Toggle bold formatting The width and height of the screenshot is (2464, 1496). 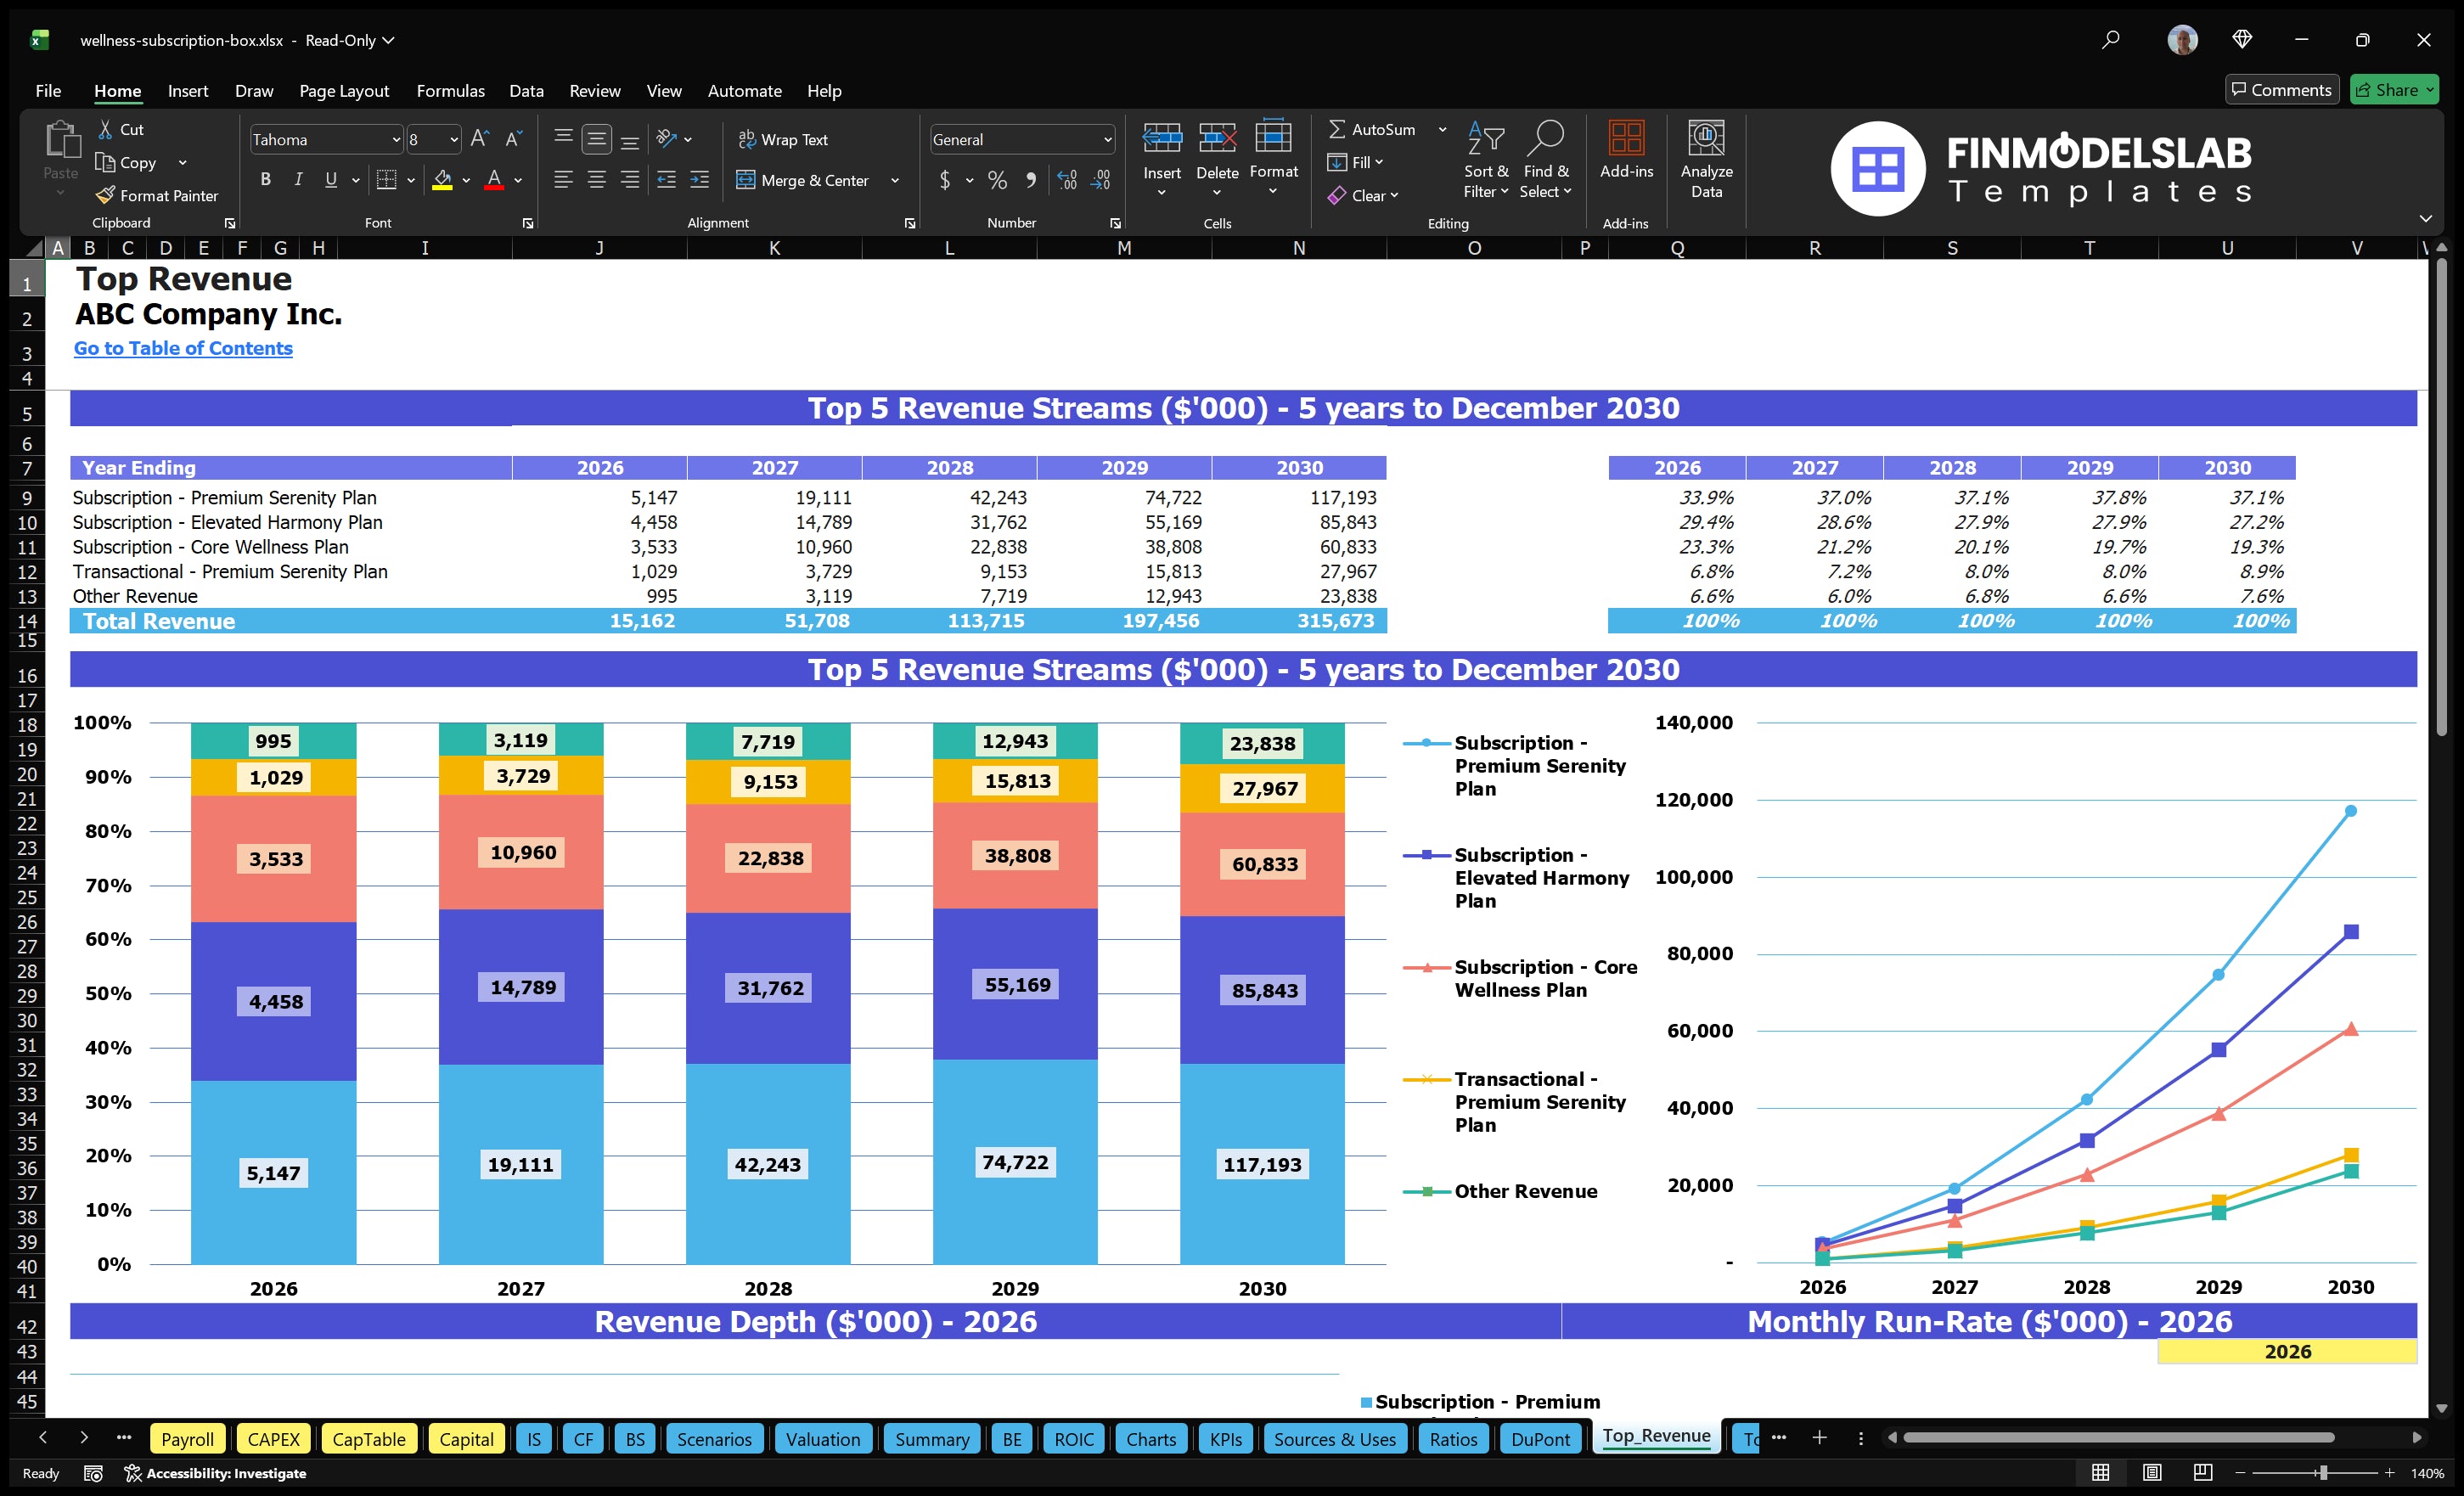[x=265, y=180]
